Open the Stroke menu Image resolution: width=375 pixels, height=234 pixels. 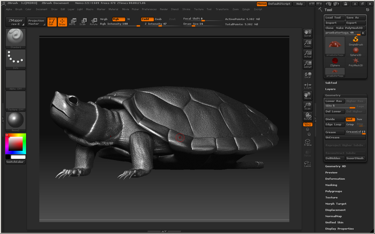pos(186,9)
